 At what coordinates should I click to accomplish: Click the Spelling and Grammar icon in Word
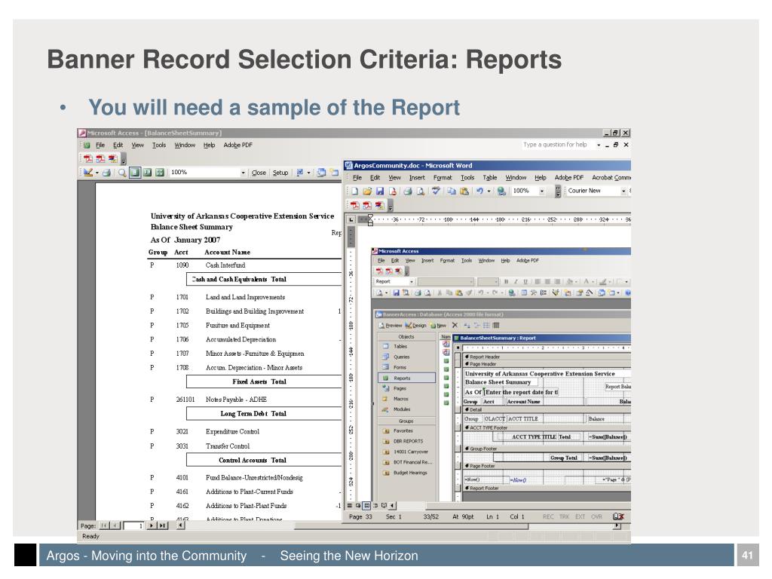(436, 191)
